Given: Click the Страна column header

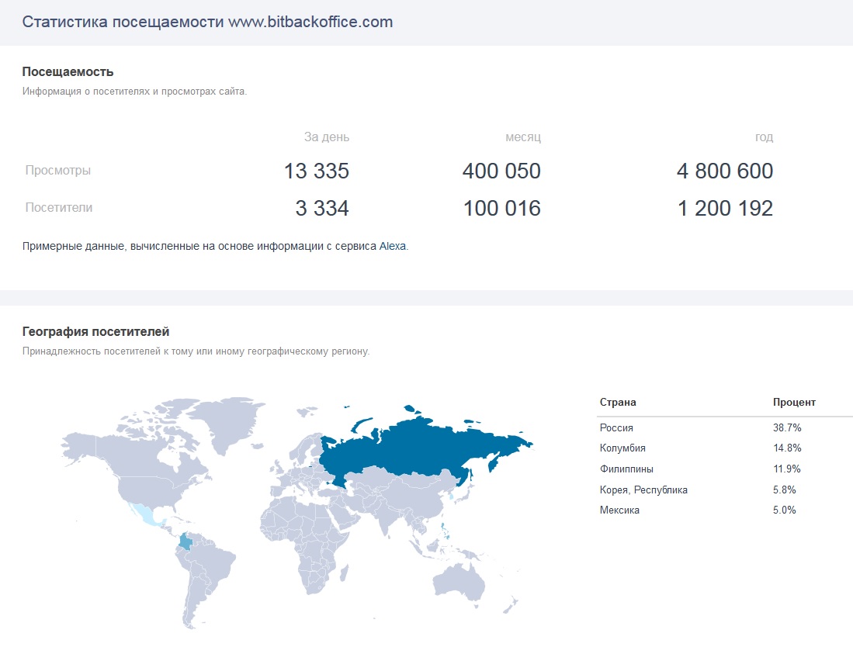Looking at the screenshot, I should [618, 403].
